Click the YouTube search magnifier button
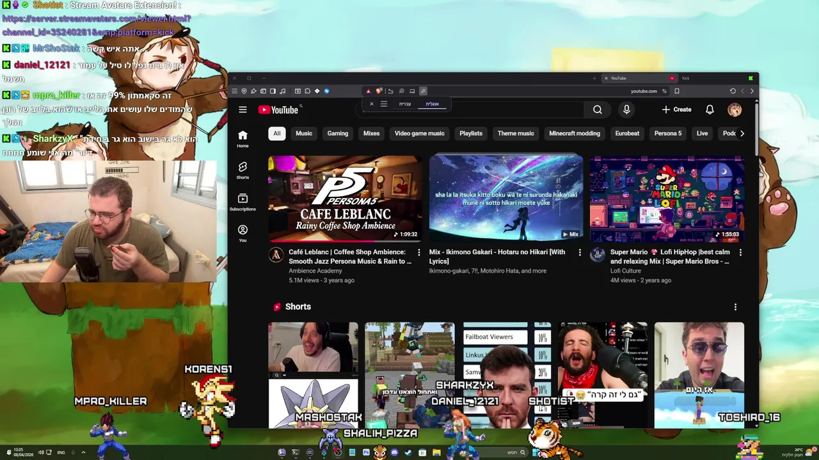819x460 pixels. coord(597,110)
